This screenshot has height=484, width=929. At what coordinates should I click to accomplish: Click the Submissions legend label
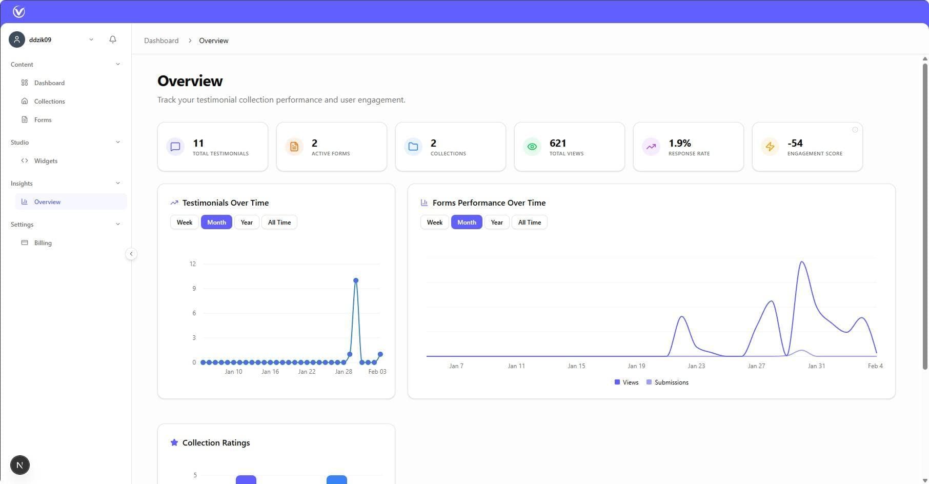tap(671, 382)
